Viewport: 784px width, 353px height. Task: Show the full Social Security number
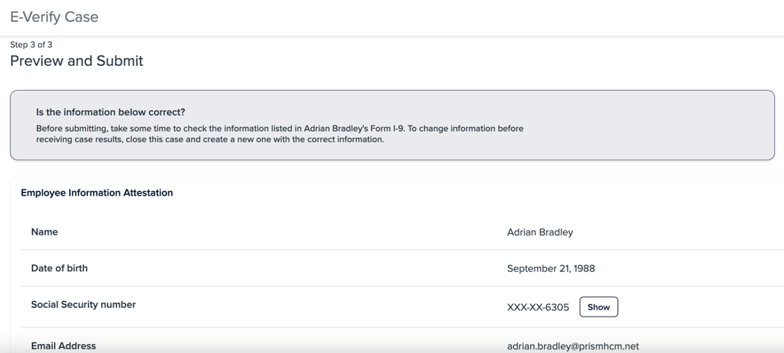tap(598, 307)
